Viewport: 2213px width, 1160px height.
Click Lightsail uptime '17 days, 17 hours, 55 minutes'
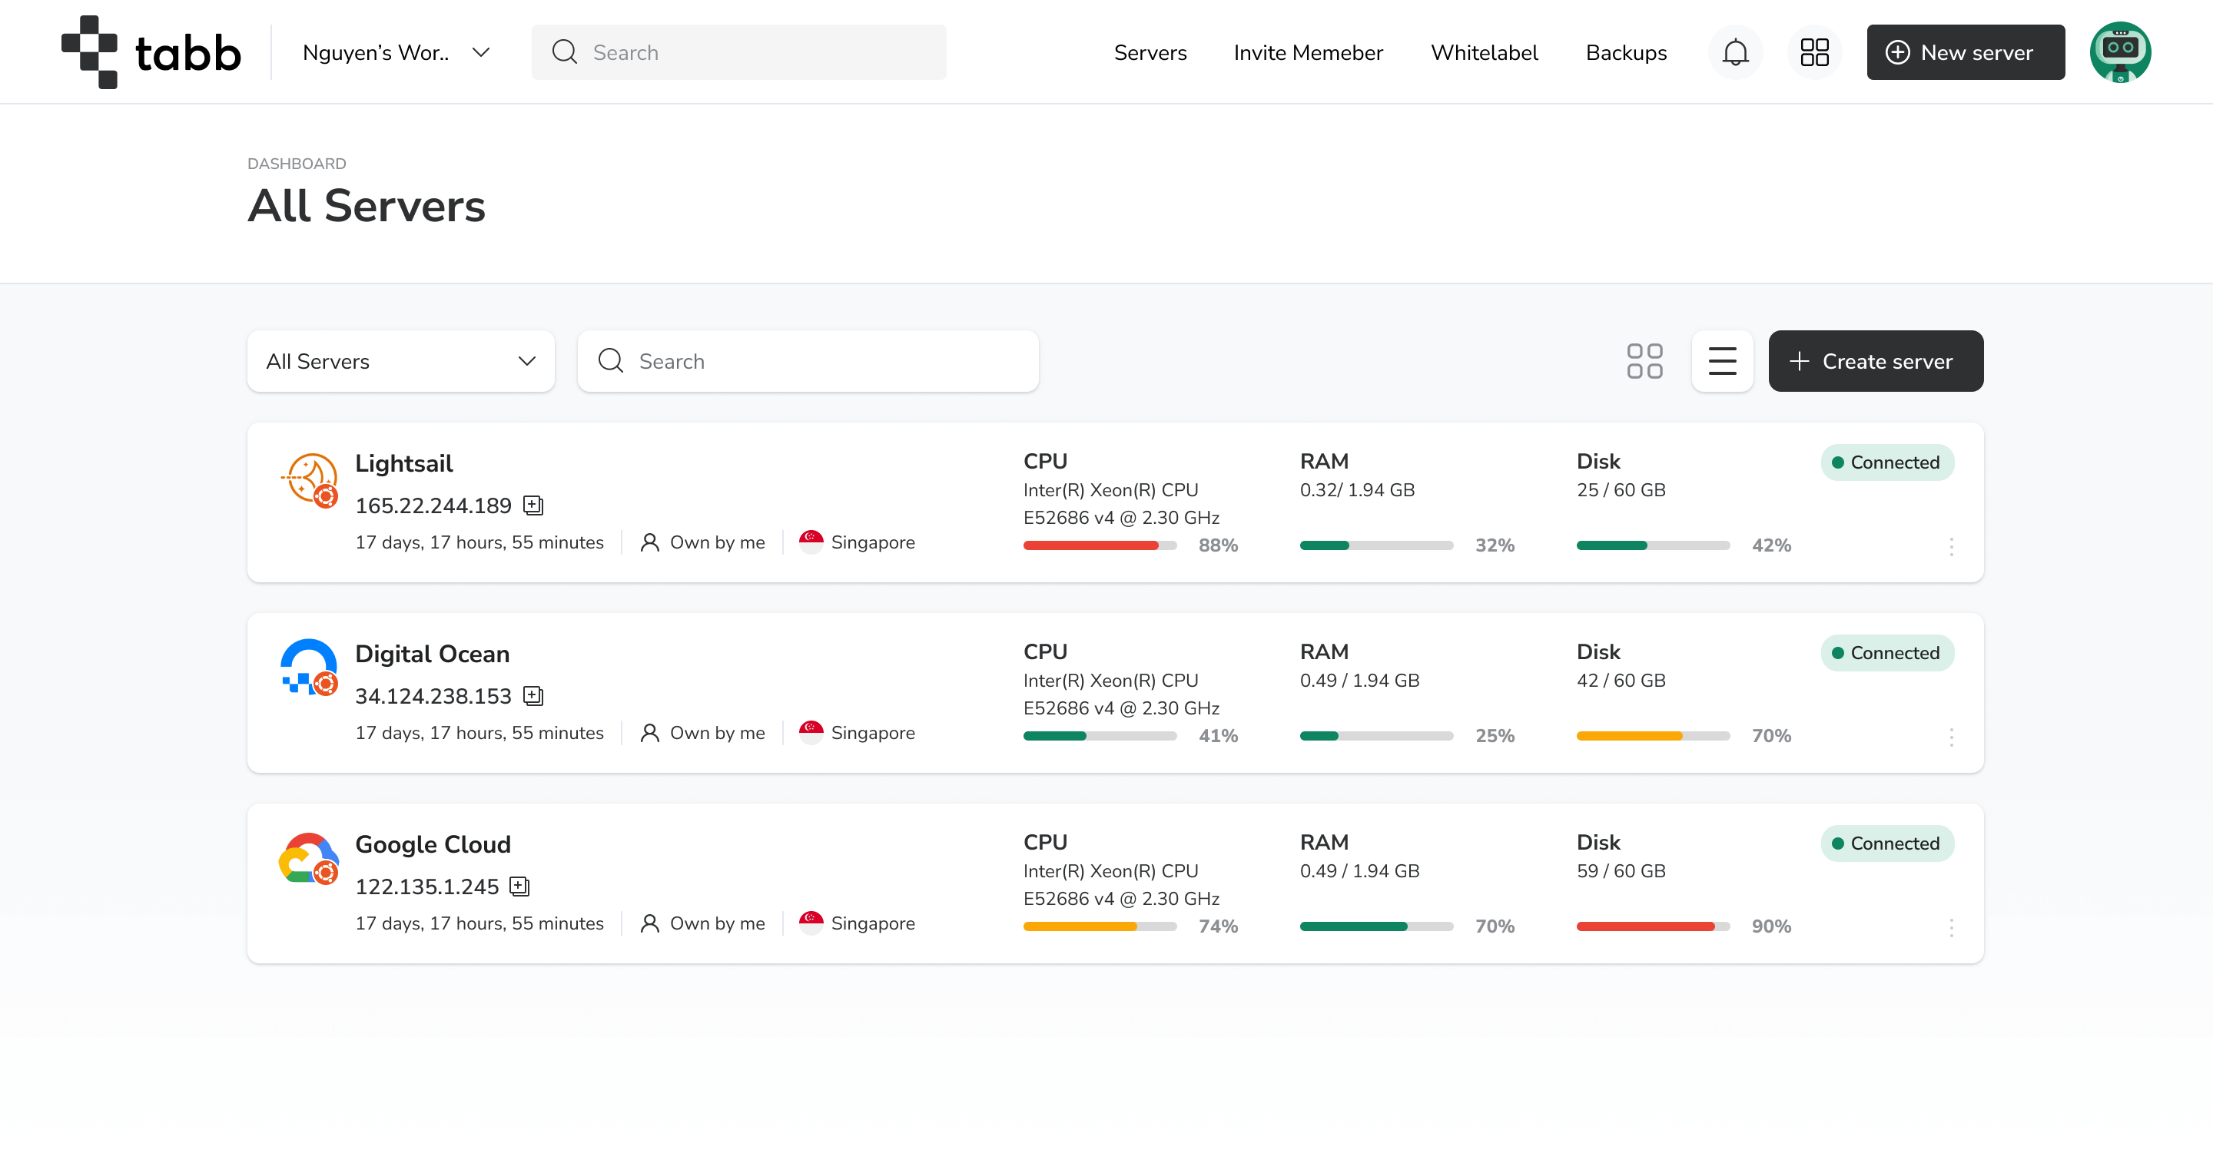tap(479, 542)
